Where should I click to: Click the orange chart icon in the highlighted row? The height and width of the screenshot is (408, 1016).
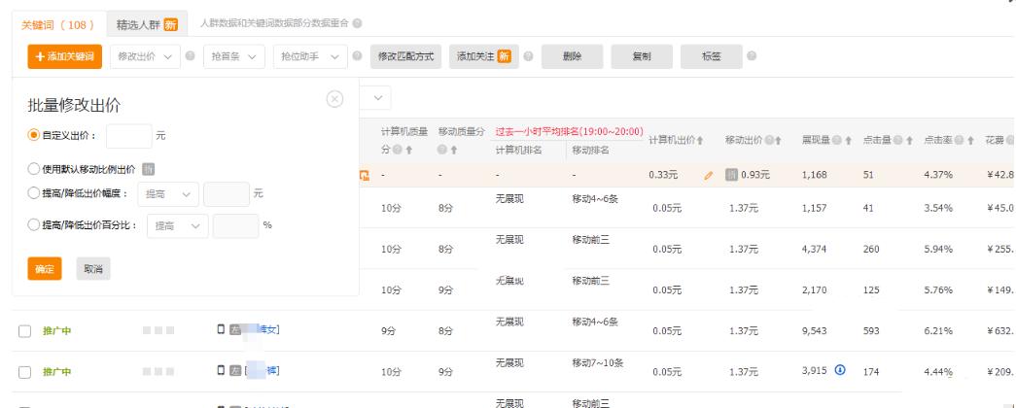click(x=365, y=175)
